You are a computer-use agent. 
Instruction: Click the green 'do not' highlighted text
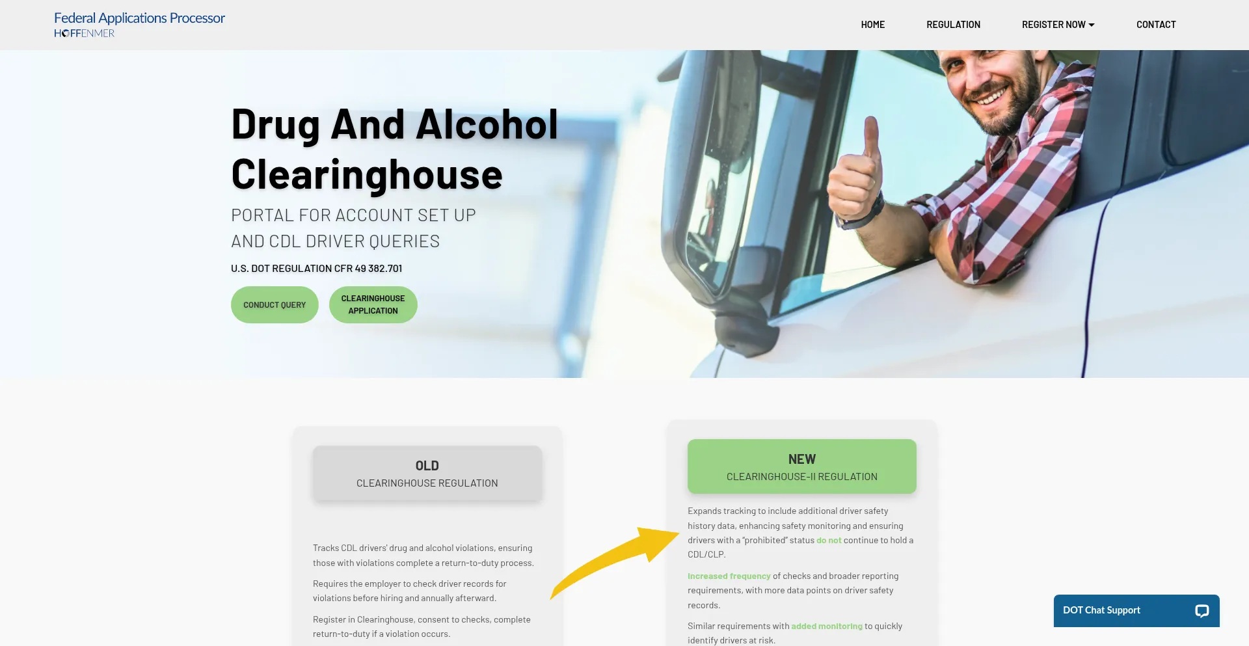coord(829,541)
